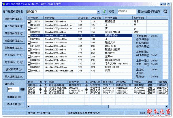The image size is (173, 118).
Task: Click the green refresh window list icon
Action: (105, 11)
